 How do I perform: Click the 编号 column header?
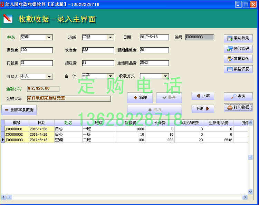pyautogui.click(x=17, y=123)
